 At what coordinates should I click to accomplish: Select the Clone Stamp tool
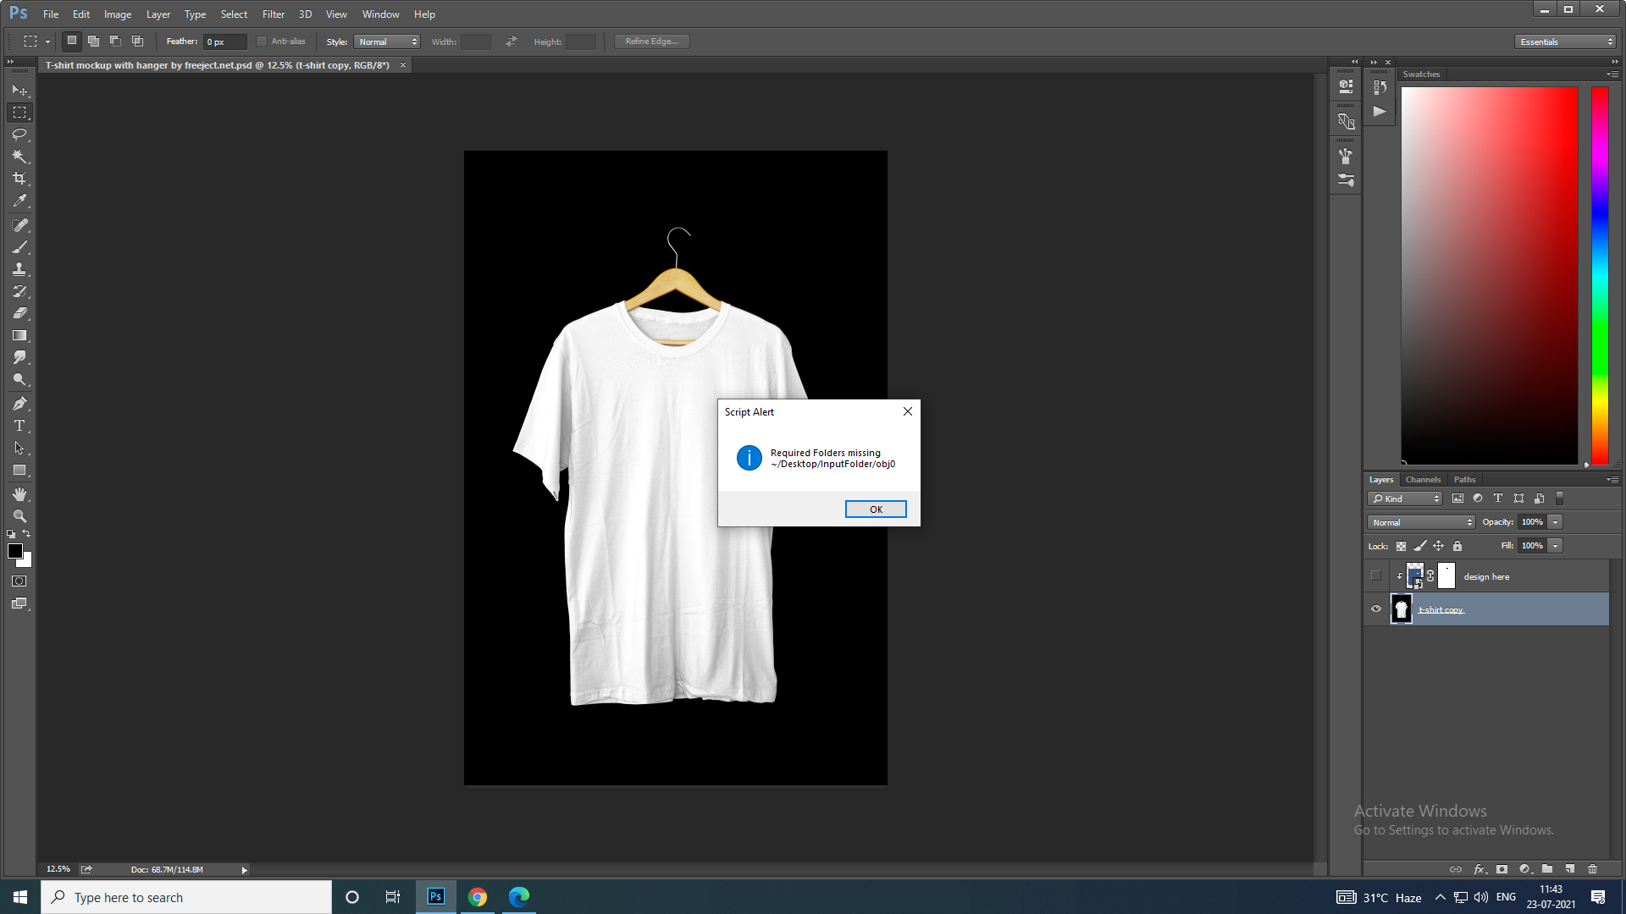(x=19, y=269)
